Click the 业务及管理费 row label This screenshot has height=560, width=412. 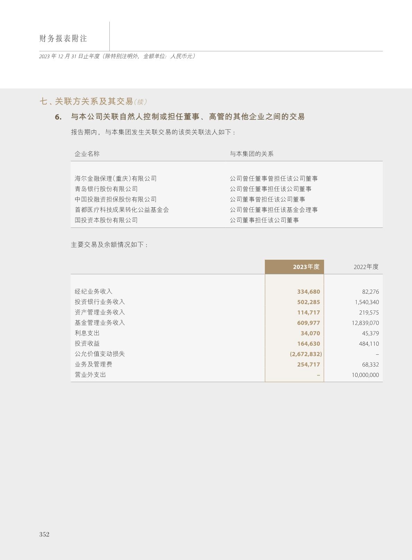[93, 364]
